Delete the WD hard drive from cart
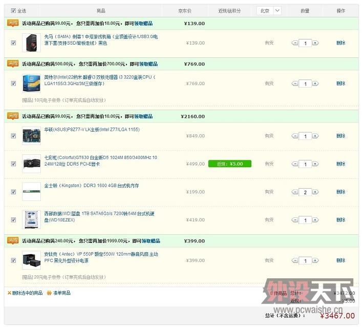 (x=341, y=220)
